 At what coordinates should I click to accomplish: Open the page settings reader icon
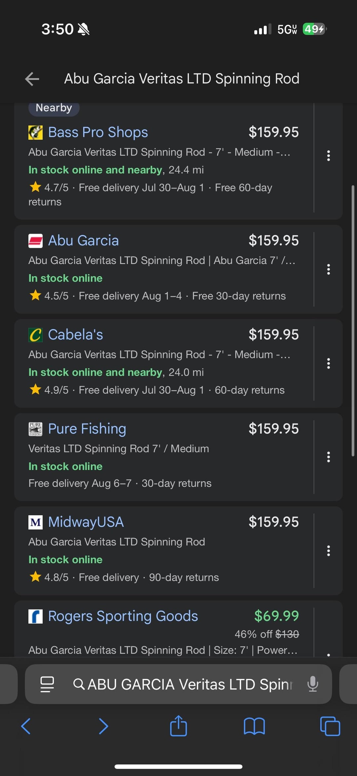(47, 684)
